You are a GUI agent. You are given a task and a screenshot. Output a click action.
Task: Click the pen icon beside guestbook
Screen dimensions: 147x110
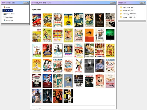click(5, 20)
